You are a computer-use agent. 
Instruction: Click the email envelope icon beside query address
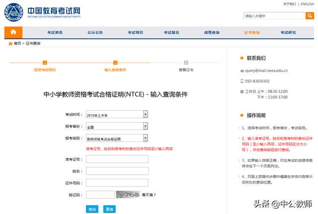click(242, 71)
